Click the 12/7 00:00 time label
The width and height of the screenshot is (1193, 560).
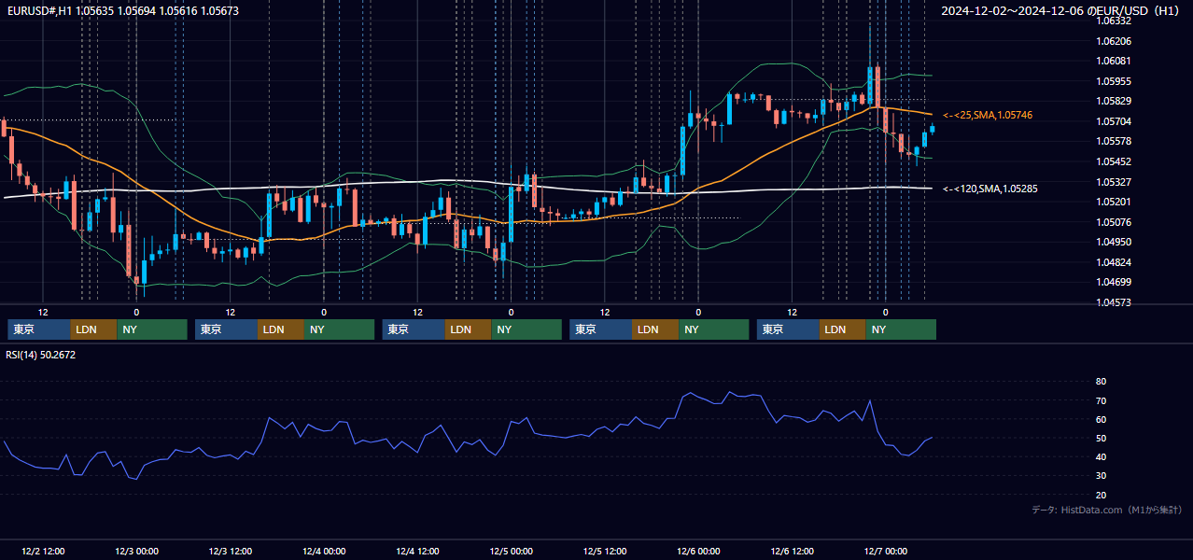(886, 551)
